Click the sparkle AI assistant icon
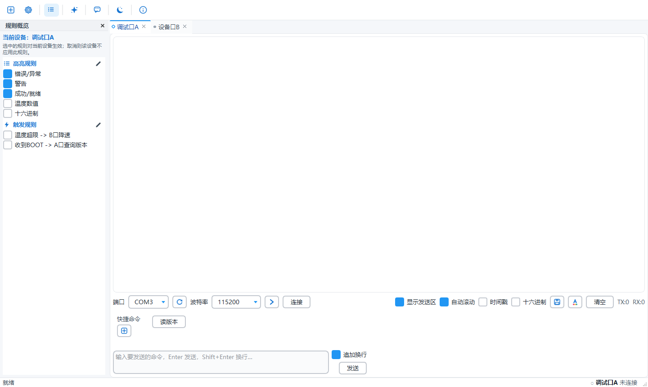The height and width of the screenshot is (387, 648). pyautogui.click(x=74, y=10)
